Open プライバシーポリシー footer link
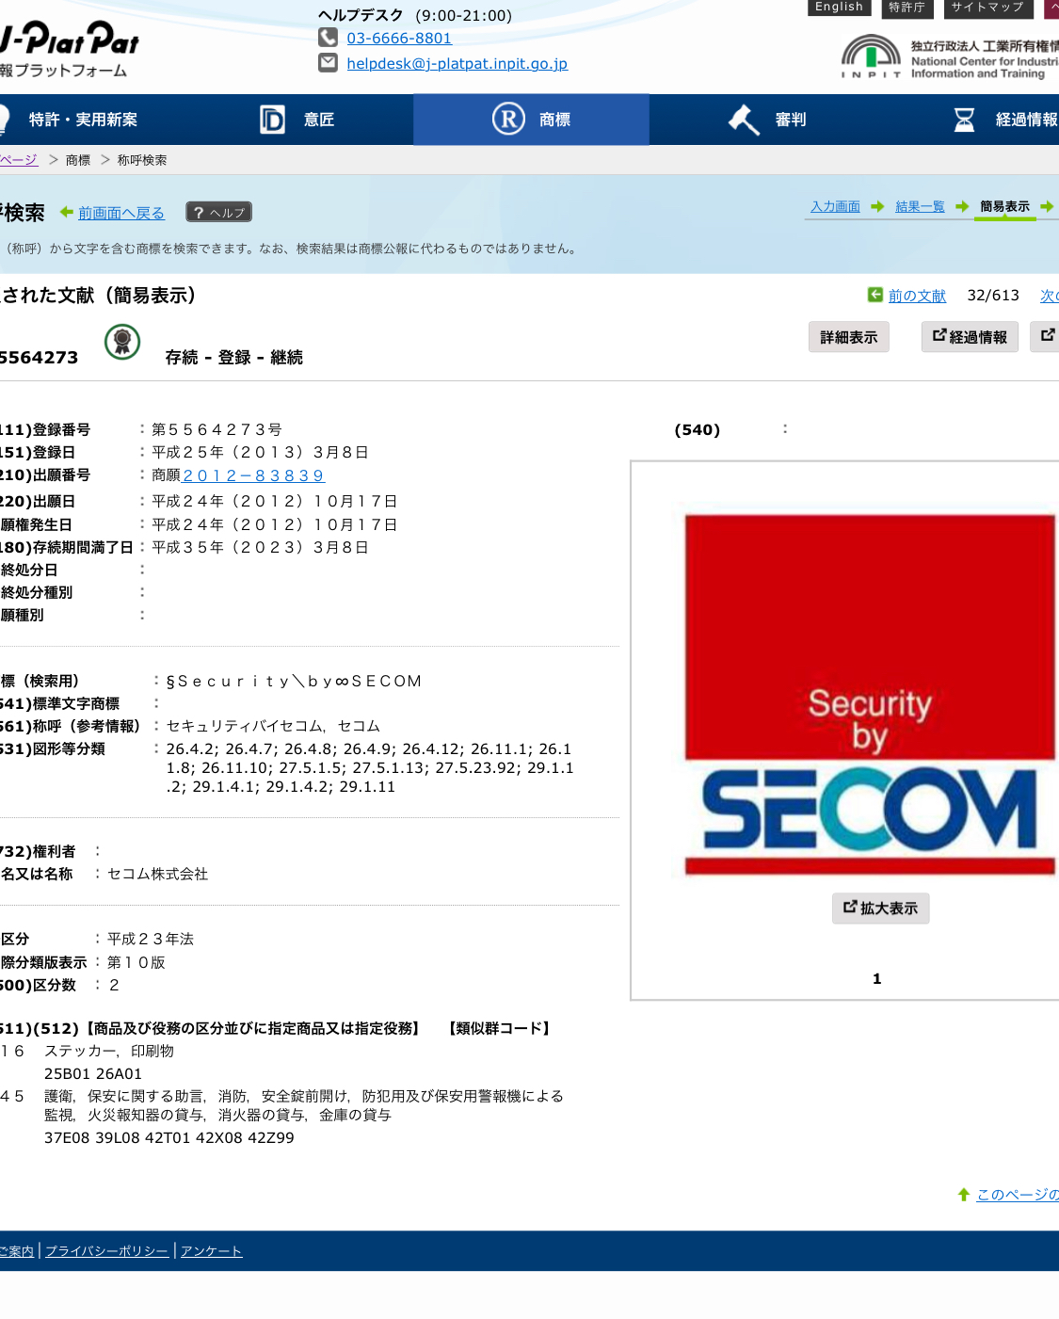This screenshot has height=1319, width=1059. coord(106,1251)
